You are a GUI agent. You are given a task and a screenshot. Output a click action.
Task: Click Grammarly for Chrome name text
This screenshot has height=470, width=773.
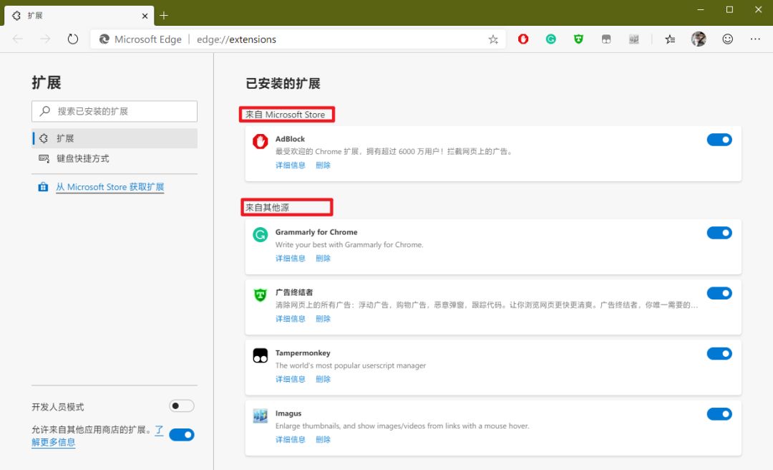tap(316, 232)
